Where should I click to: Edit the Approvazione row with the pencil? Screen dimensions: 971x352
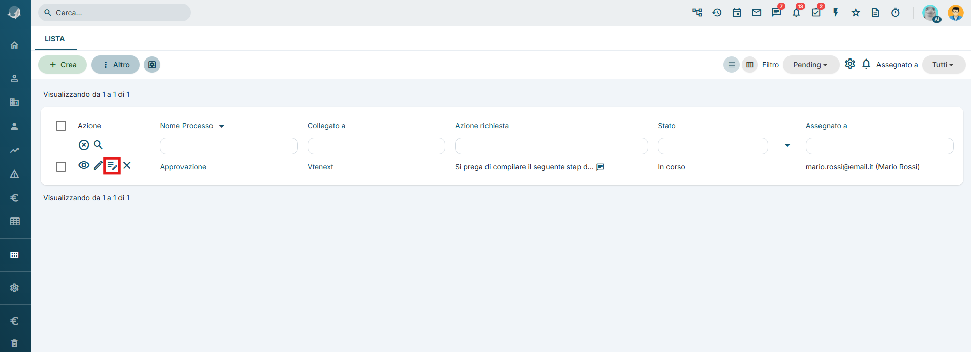coord(98,165)
